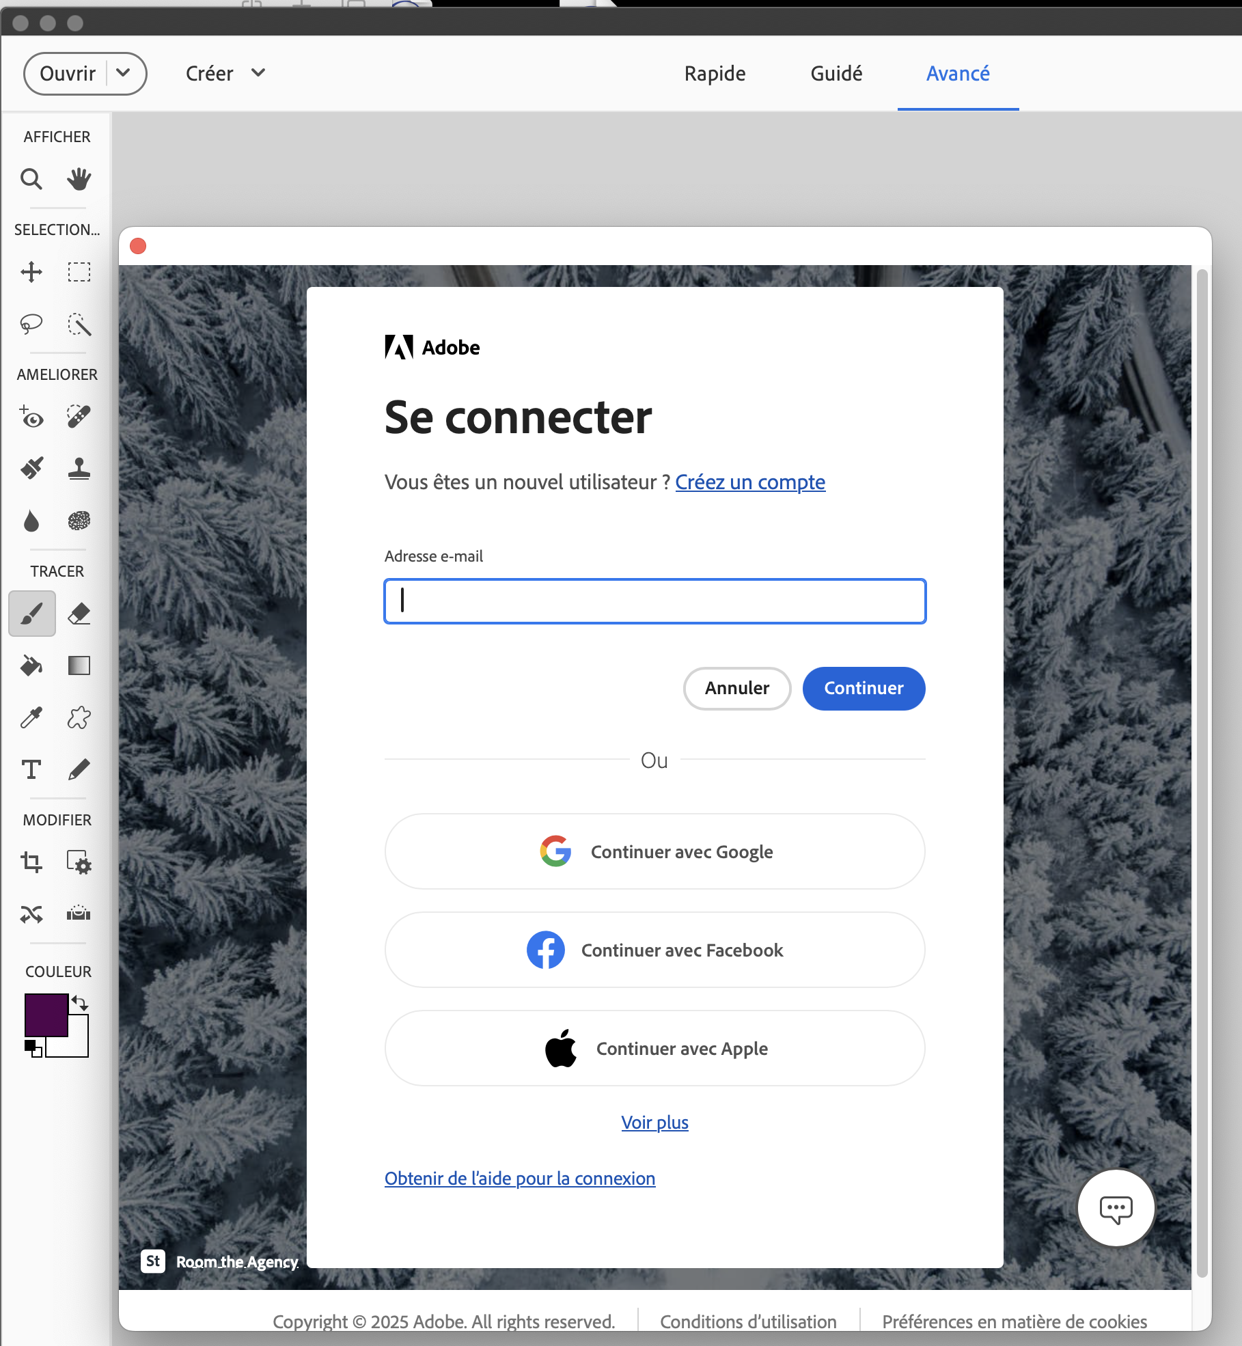1242x1346 pixels.
Task: Click the blue Continuer button
Action: tap(864, 688)
